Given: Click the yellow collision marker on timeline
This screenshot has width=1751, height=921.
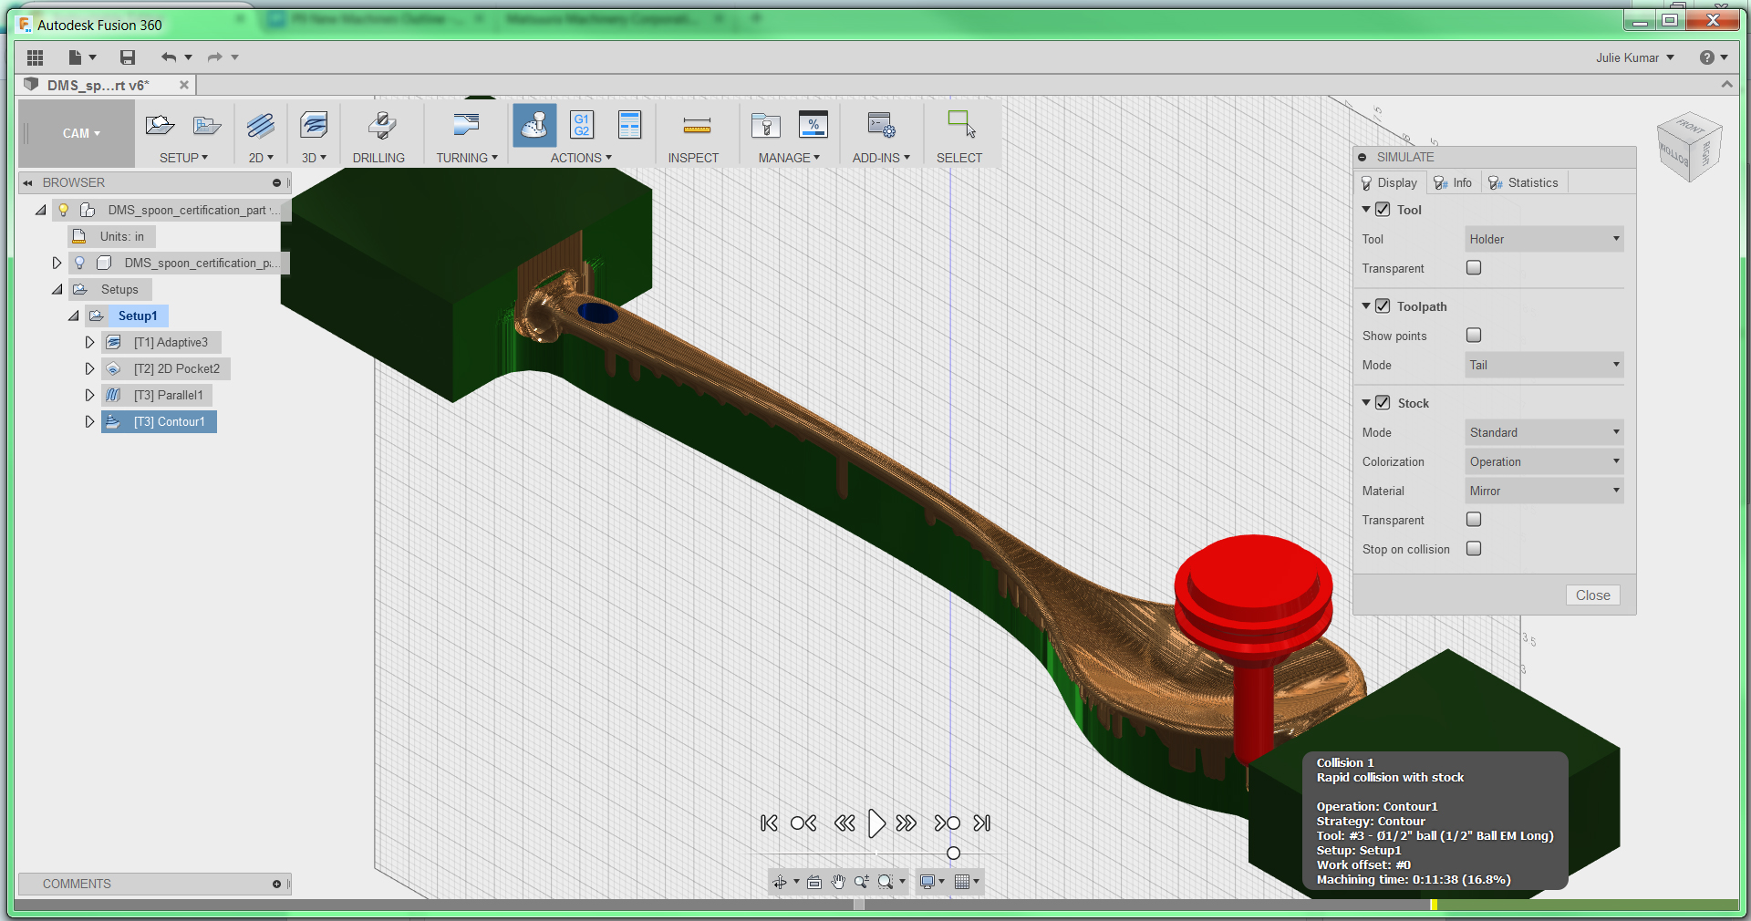Looking at the screenshot, I should (1434, 905).
